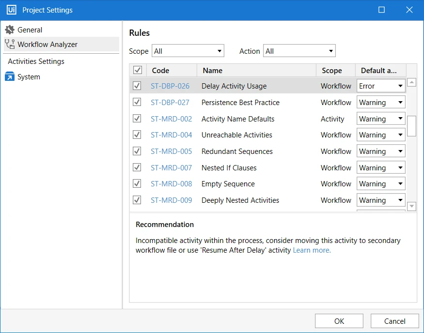The image size is (424, 333).
Task: Select the Redundant Sequences rule name
Action: 237,151
